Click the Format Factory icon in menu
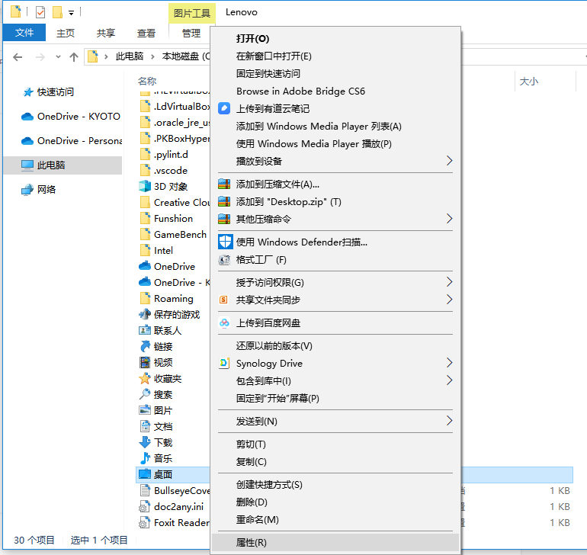Viewport: 587px width, 555px height. [224, 259]
